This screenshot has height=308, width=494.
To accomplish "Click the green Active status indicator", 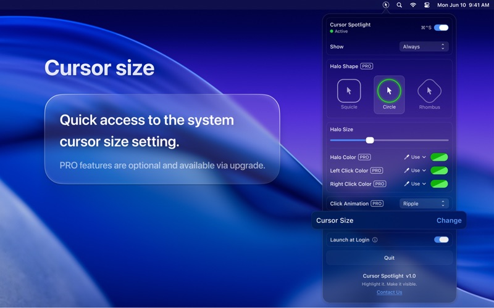I will (x=332, y=31).
